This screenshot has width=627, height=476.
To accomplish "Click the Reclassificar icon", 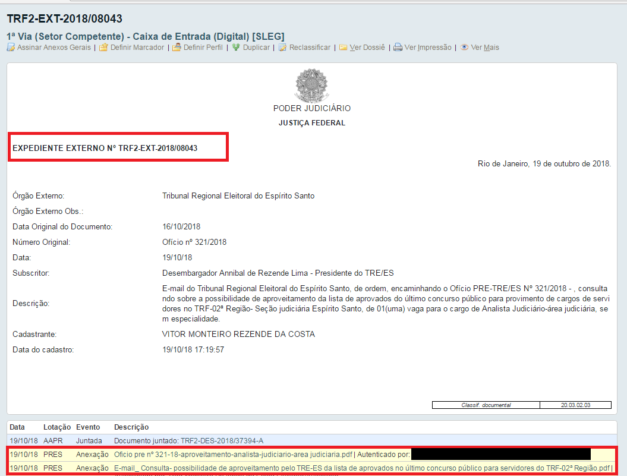I will [282, 48].
